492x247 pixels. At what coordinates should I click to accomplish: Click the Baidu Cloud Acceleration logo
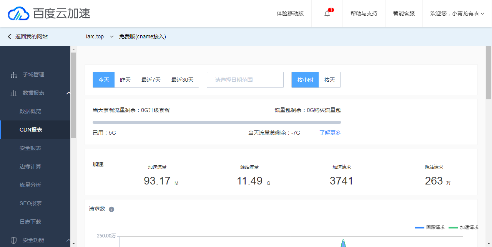pyautogui.click(x=49, y=14)
